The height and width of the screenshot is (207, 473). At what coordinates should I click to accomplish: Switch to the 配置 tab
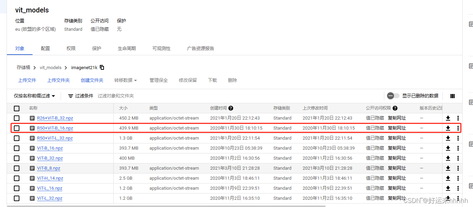[x=45, y=48]
